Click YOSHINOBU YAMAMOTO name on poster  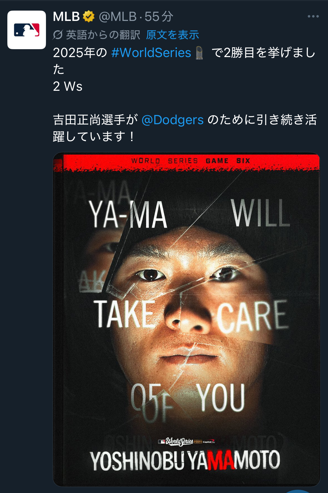point(185,460)
